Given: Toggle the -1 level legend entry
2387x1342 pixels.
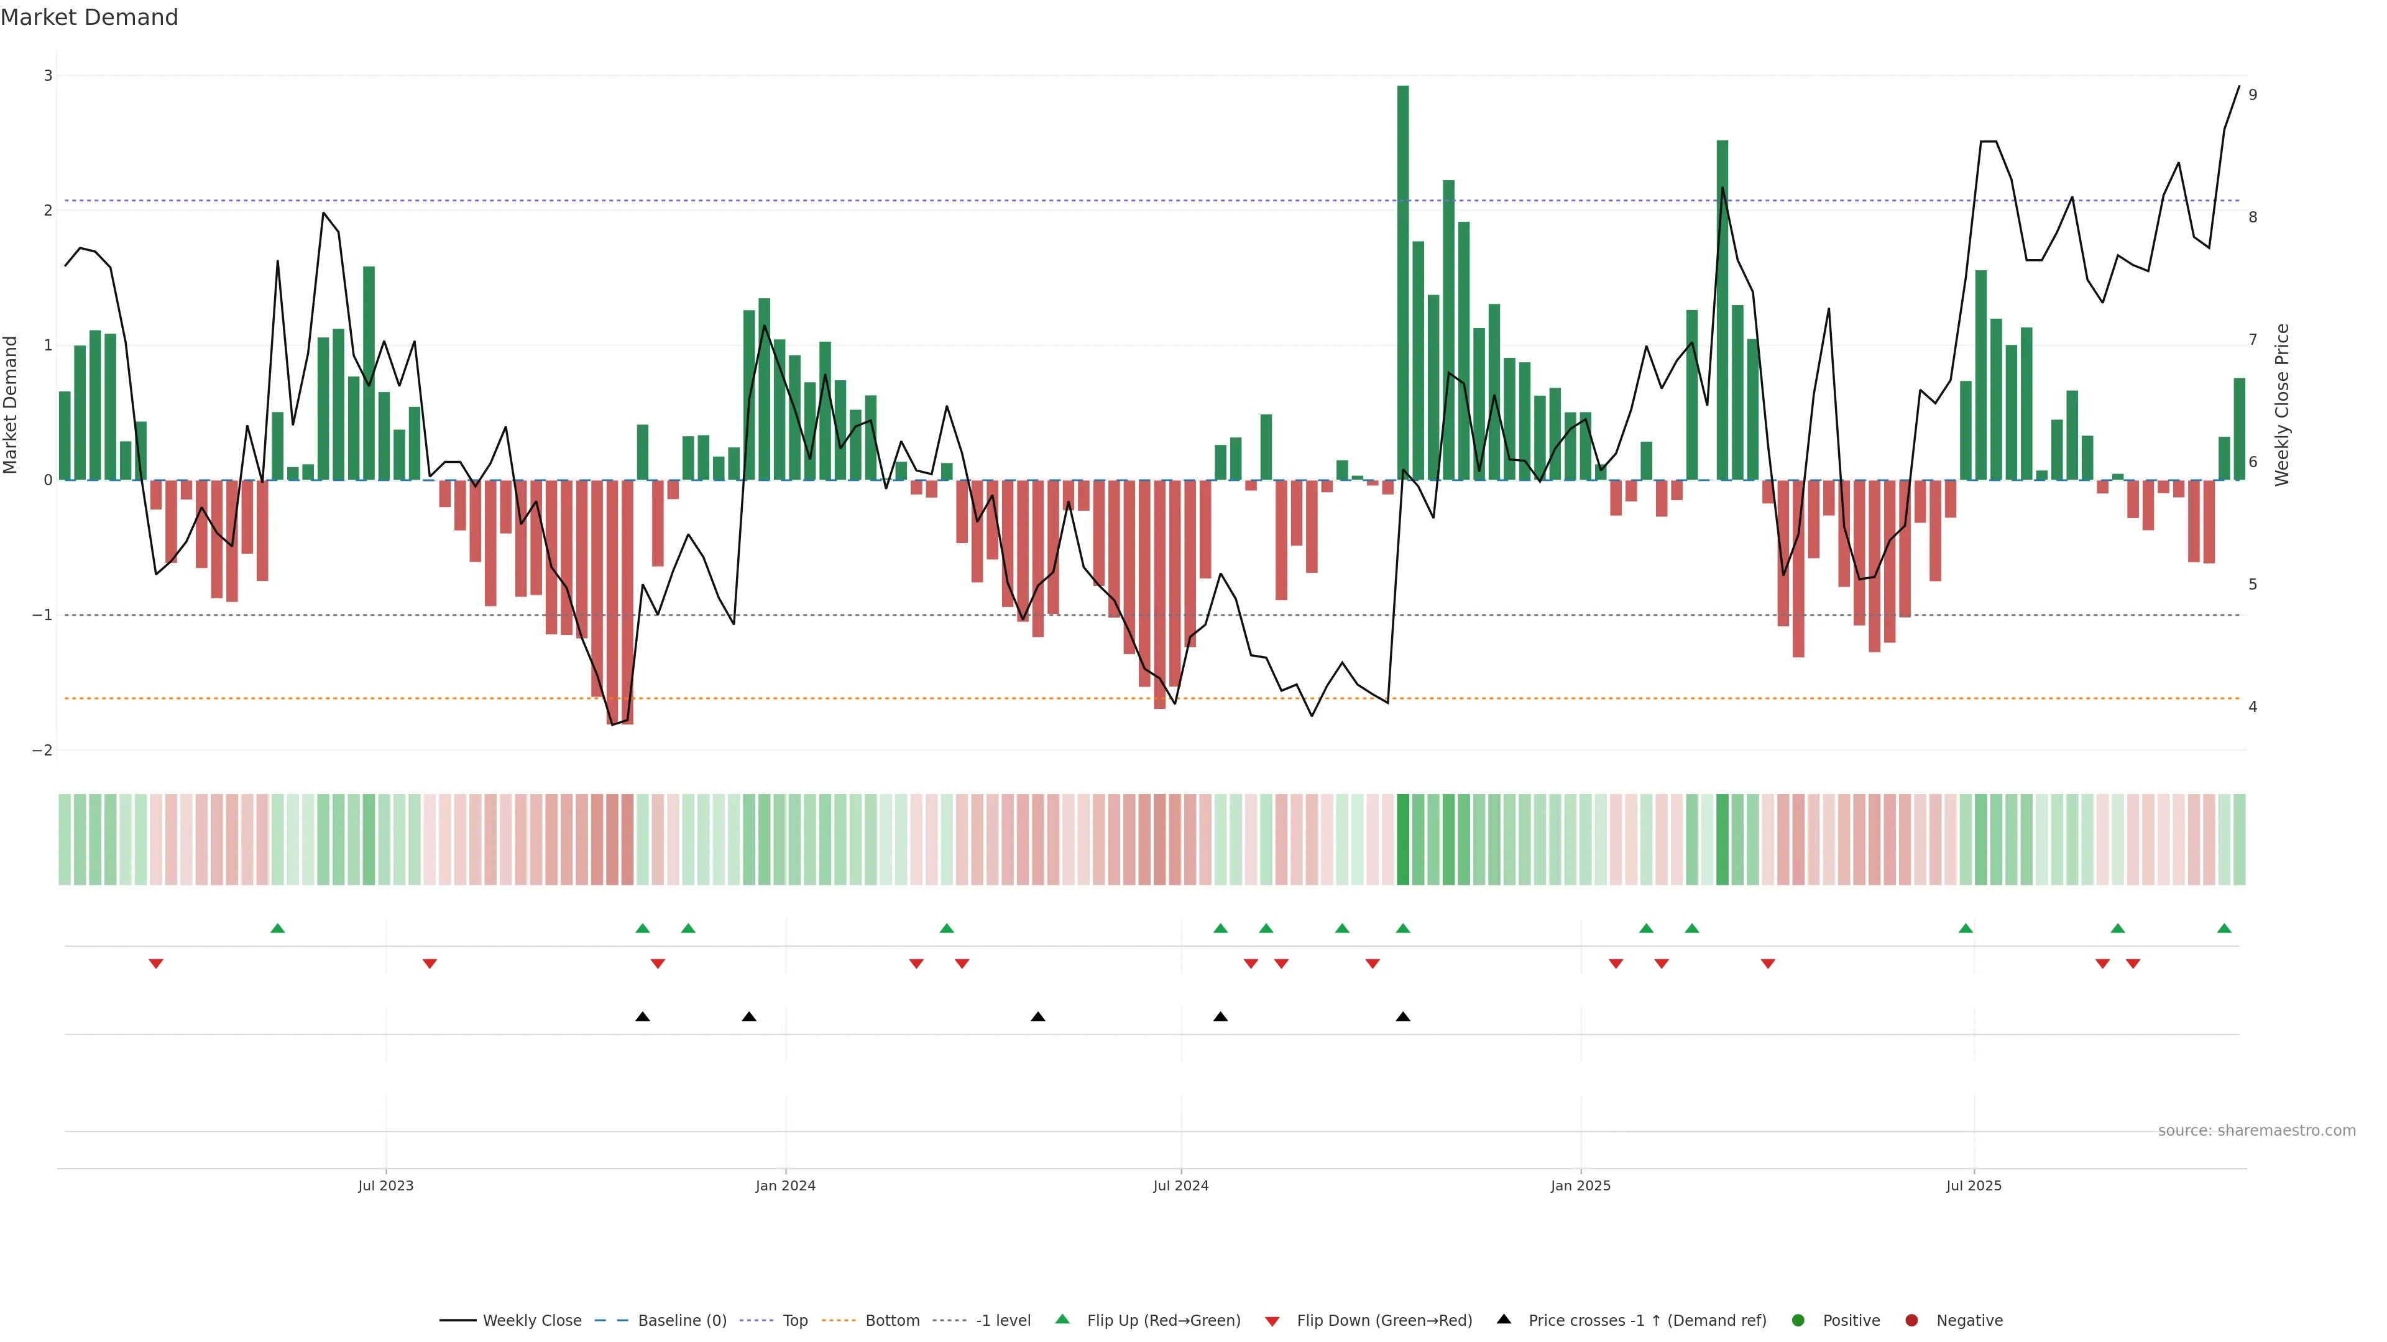Looking at the screenshot, I should [1003, 1320].
